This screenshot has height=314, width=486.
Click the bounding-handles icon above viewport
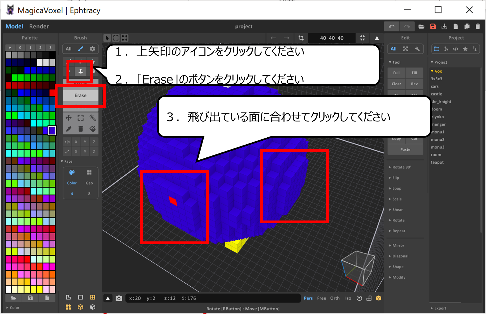(x=125, y=38)
